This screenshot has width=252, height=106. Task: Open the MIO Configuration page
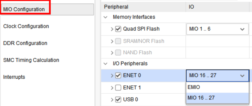click(x=47, y=9)
